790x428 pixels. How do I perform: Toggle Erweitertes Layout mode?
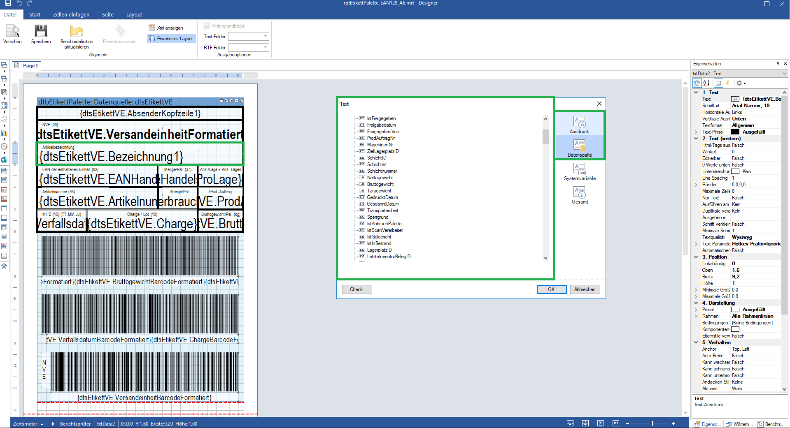pyautogui.click(x=171, y=39)
